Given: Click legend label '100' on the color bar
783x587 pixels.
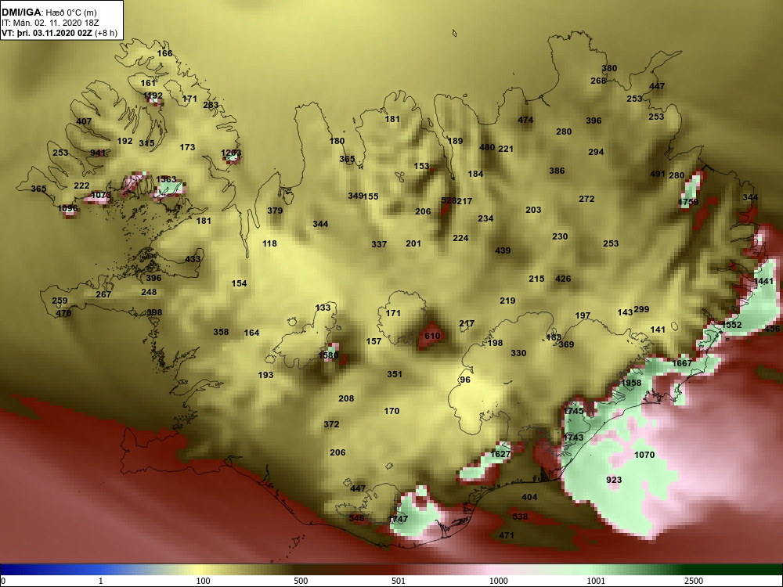Looking at the screenshot, I should pyautogui.click(x=203, y=581).
